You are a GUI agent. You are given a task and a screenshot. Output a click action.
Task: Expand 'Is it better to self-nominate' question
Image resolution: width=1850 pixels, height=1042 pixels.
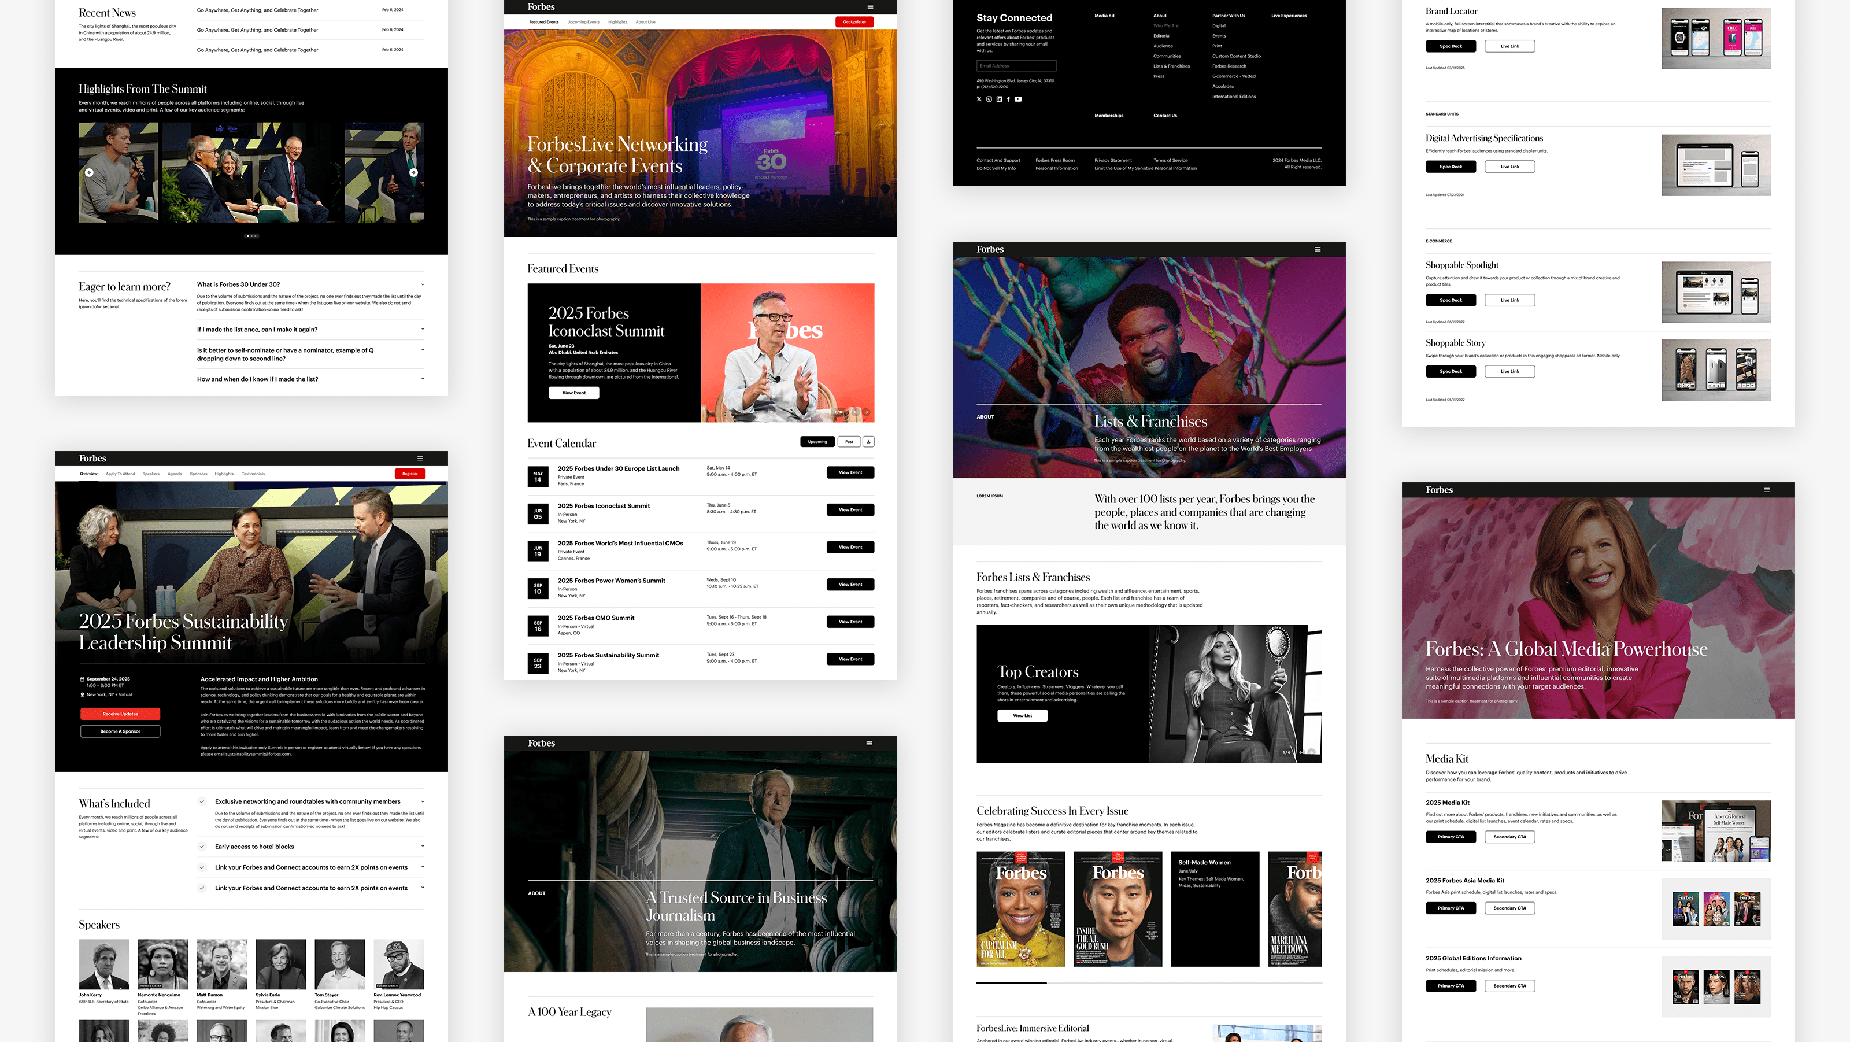click(x=422, y=350)
